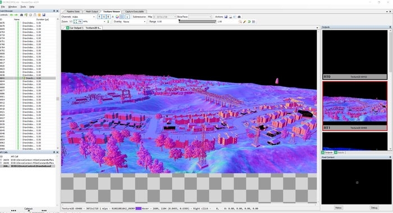Click the blue floppy export icon in Event Browser

point(44,15)
